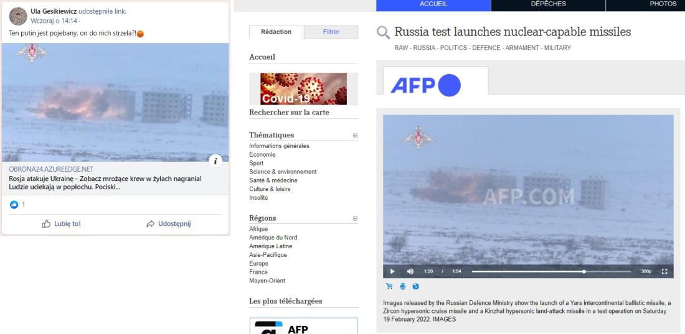Mute the video volume speaker icon
The height and width of the screenshot is (334, 685).
410,272
